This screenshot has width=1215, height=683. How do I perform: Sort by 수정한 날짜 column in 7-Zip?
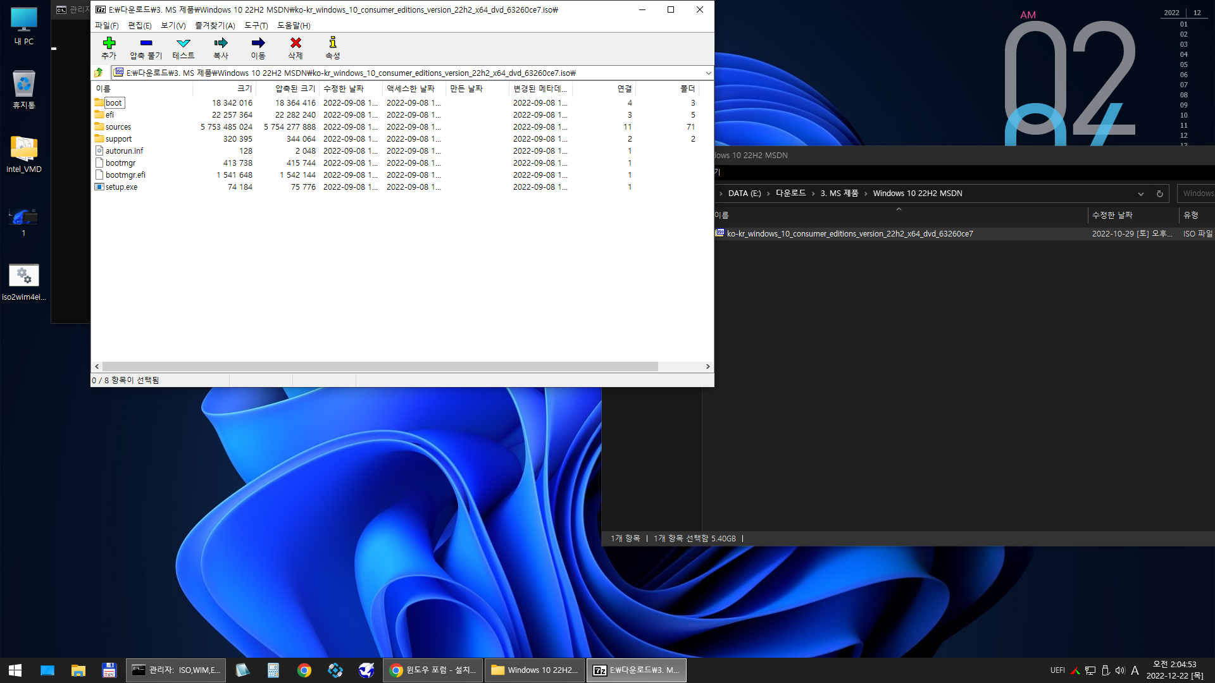pyautogui.click(x=351, y=89)
